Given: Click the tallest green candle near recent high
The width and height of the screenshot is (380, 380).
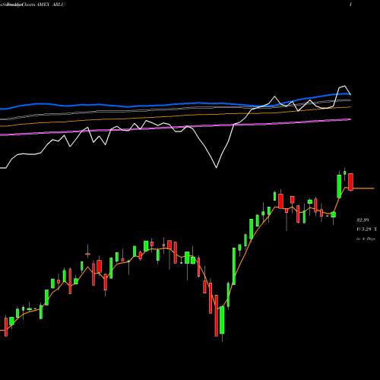Looking at the screenshot, I should pos(339,186).
